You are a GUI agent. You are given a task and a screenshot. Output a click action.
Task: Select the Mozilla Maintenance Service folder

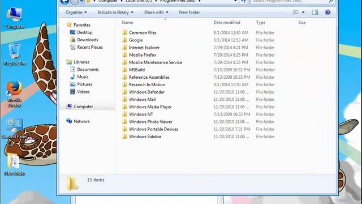click(156, 62)
